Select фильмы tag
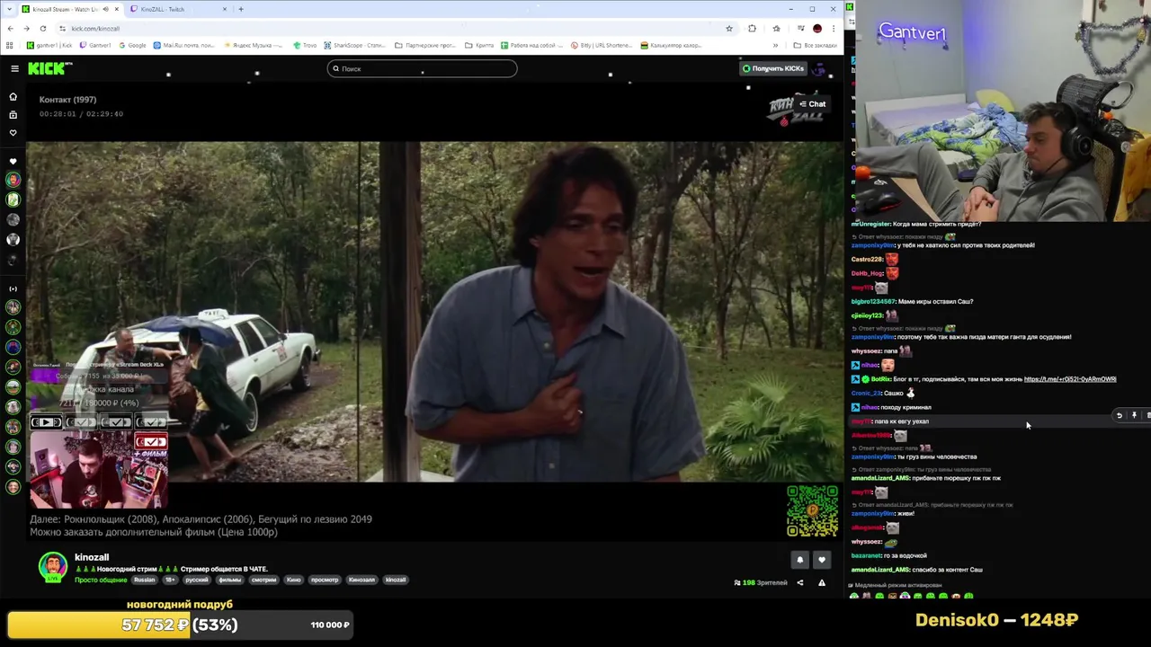 pyautogui.click(x=230, y=580)
